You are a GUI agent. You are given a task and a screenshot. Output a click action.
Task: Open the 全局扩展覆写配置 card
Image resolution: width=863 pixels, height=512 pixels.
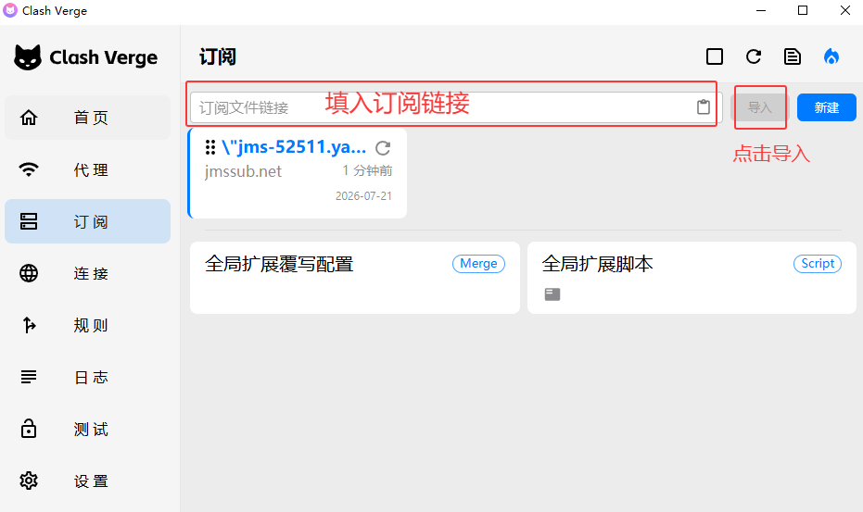pyautogui.click(x=355, y=278)
